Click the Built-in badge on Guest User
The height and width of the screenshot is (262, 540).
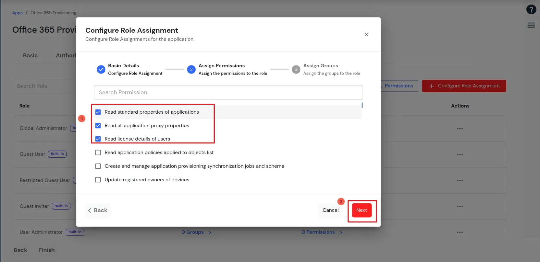57,154
